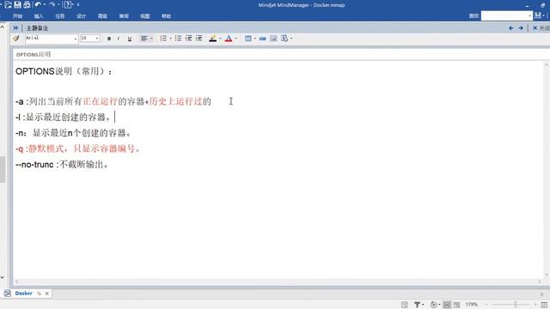Select map view mode button
Image resolution: width=550 pixels, height=309 pixels.
pos(447,305)
